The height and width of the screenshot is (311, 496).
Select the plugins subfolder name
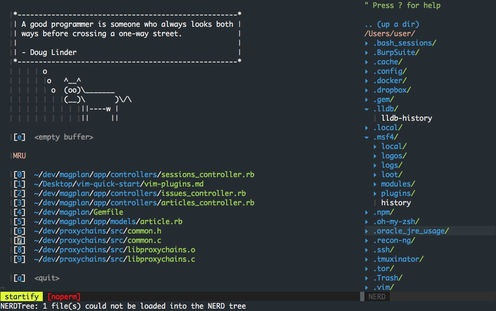398,194
